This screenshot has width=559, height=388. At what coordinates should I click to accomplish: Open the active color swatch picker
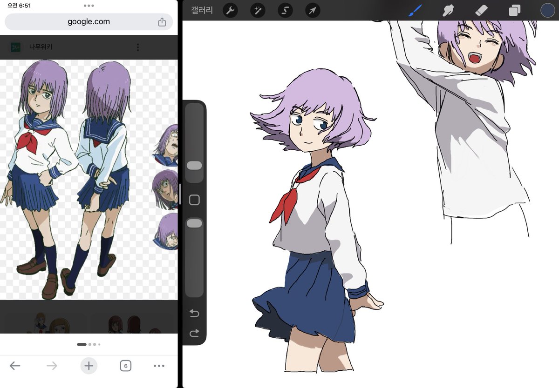pos(548,10)
